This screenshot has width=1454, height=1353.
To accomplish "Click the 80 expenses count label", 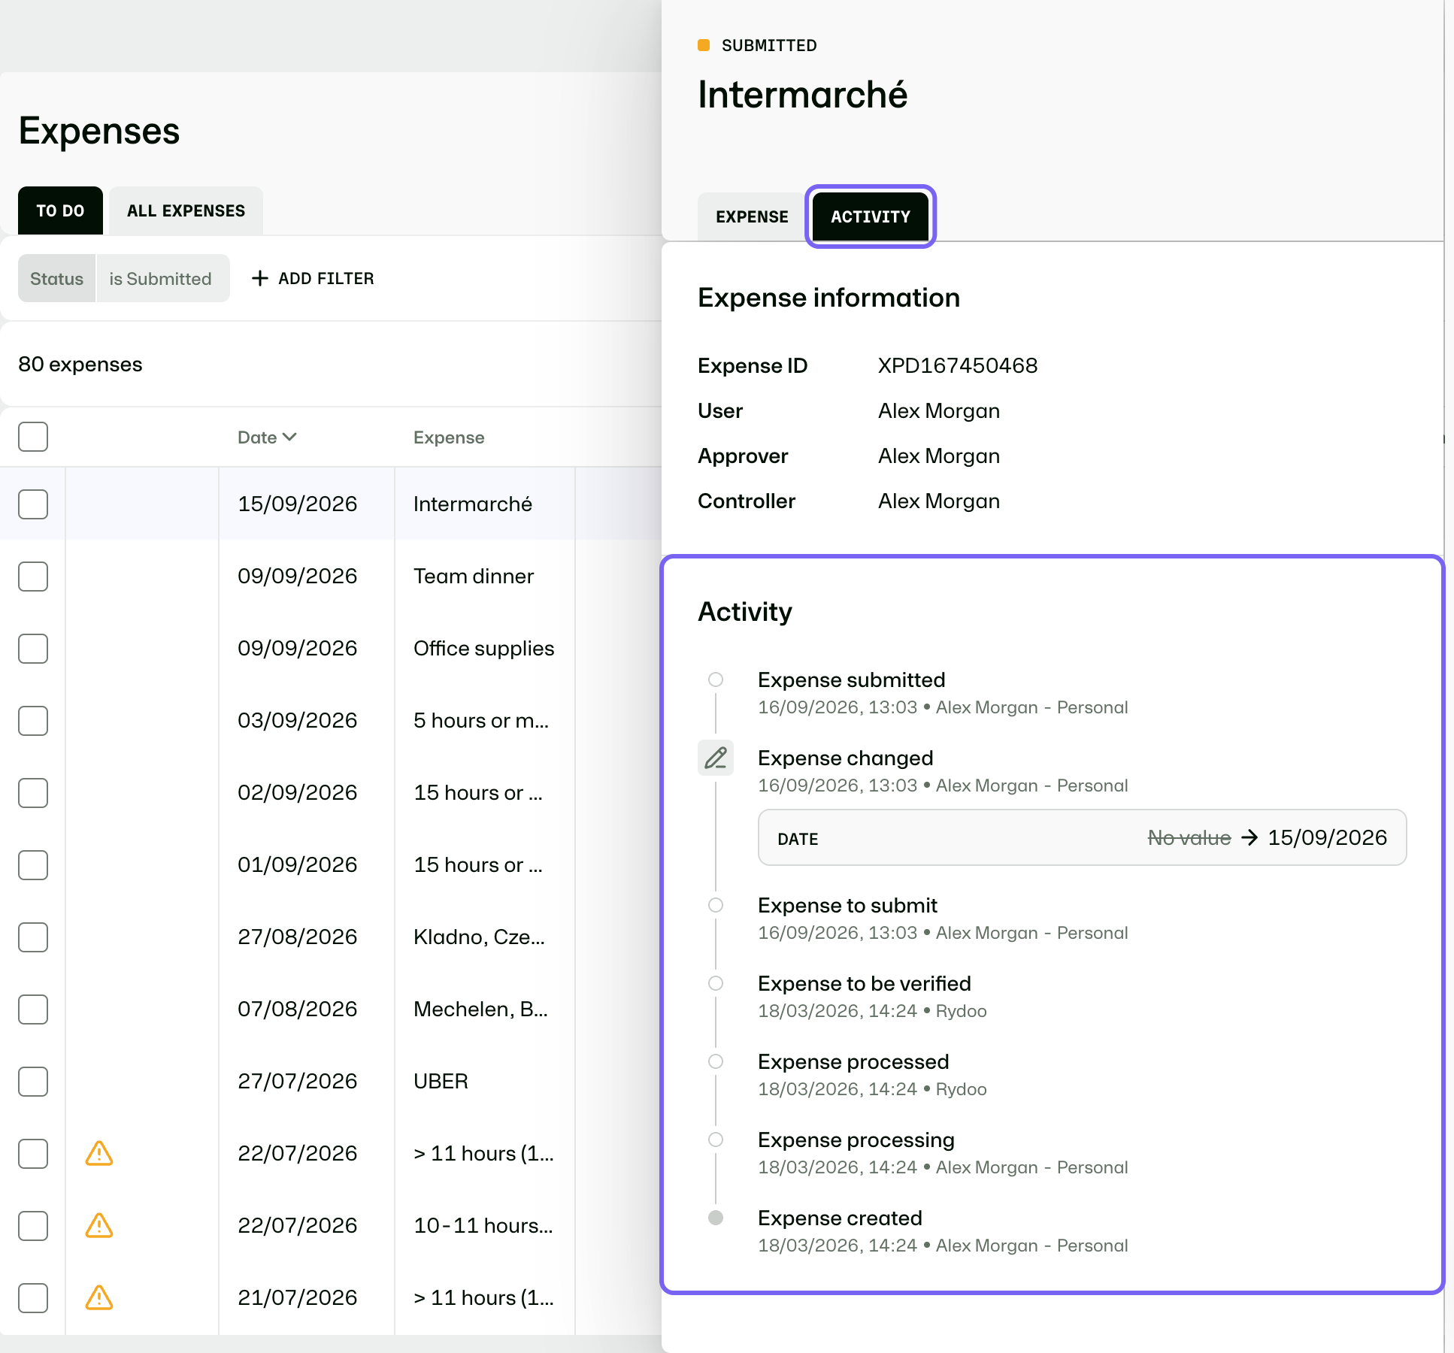I will (x=80, y=364).
